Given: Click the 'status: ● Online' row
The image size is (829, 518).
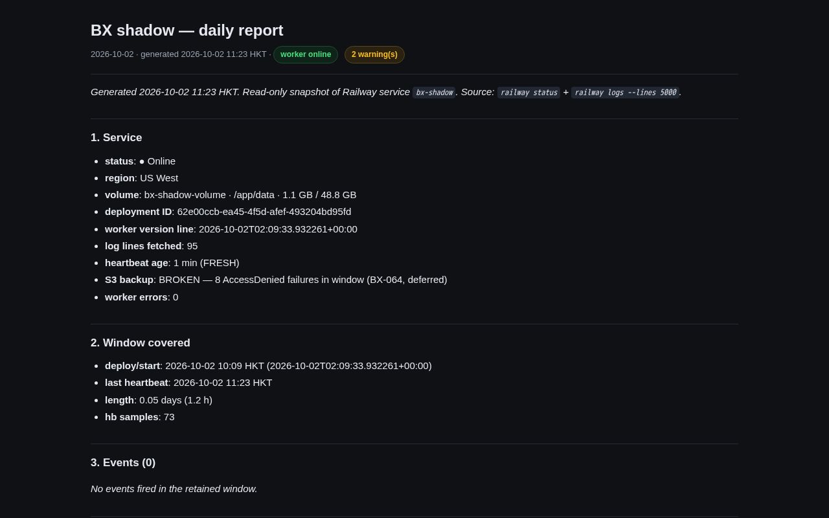Looking at the screenshot, I should click(140, 161).
